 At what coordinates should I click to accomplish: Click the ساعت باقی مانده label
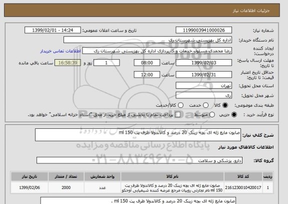36,63
